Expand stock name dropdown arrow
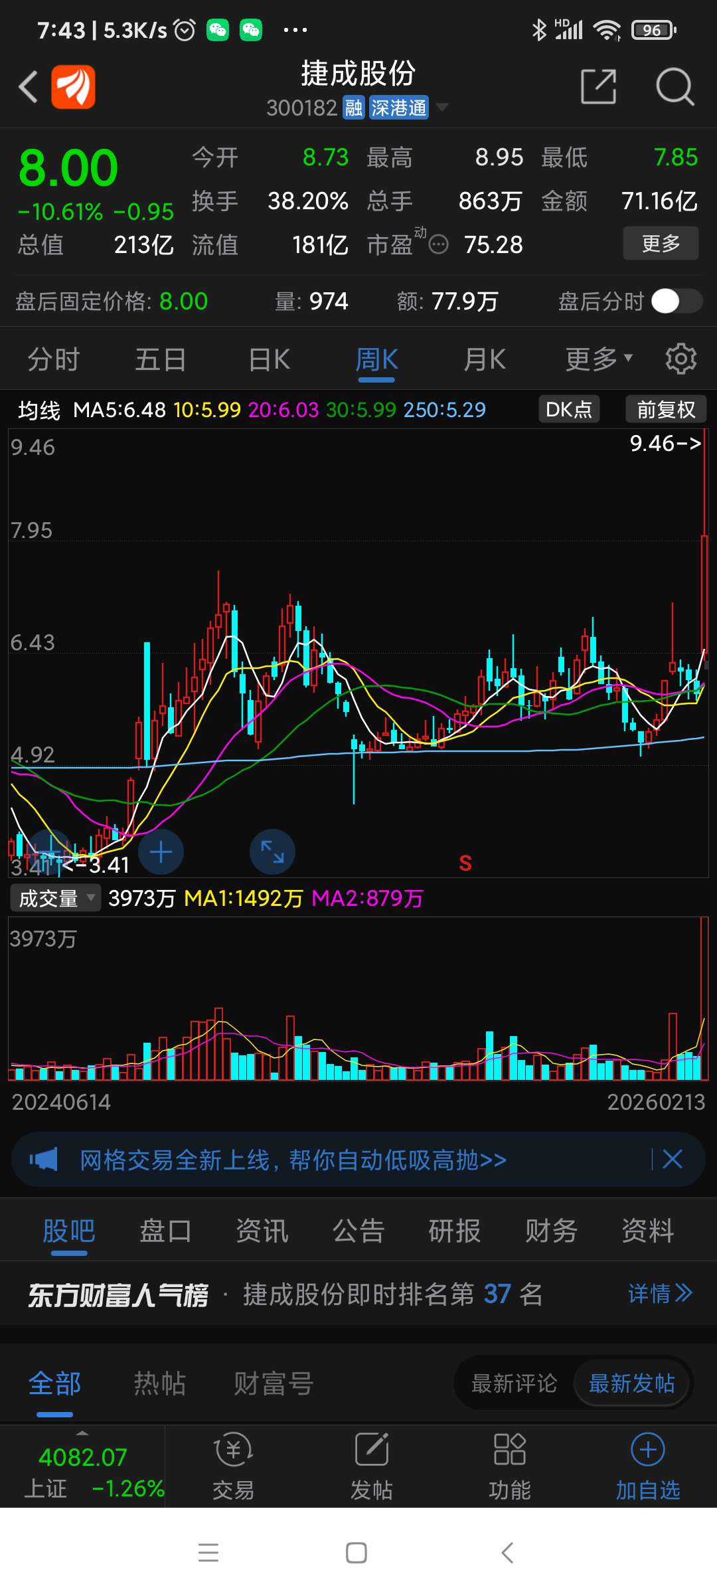 [441, 107]
